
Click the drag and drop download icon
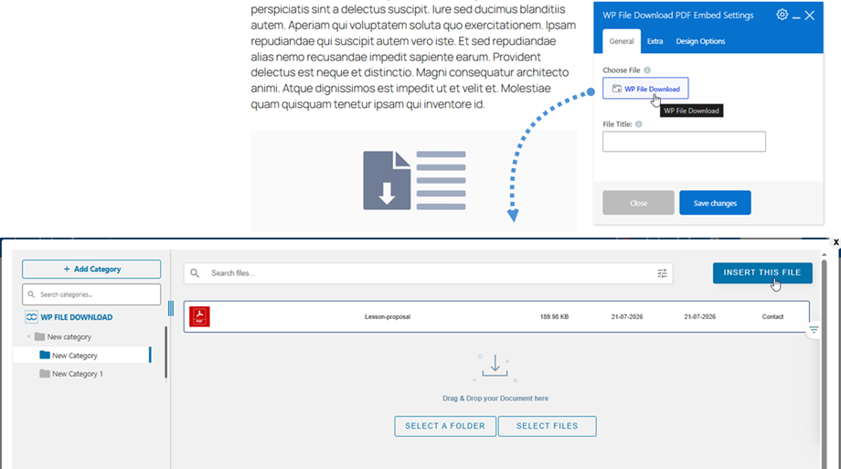pyautogui.click(x=495, y=367)
